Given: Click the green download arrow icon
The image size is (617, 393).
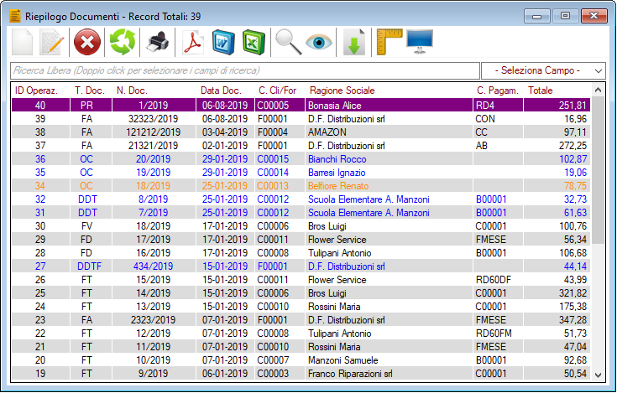Looking at the screenshot, I should (354, 42).
